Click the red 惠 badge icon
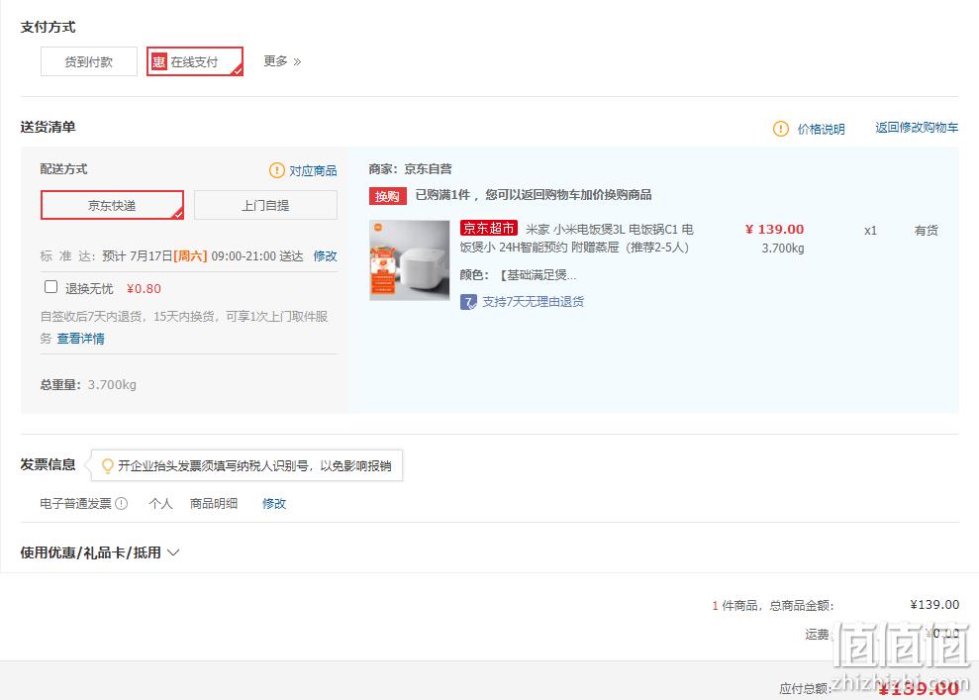This screenshot has width=979, height=700. coord(159,61)
